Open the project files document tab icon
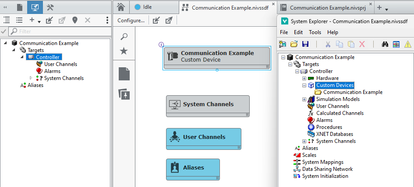 (20, 7)
